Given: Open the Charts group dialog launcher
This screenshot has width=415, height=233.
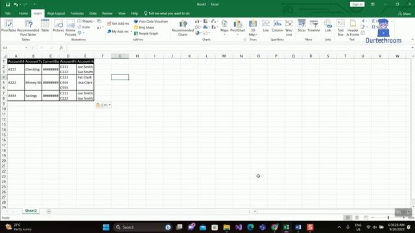Looking at the screenshot, I should point(244,39).
